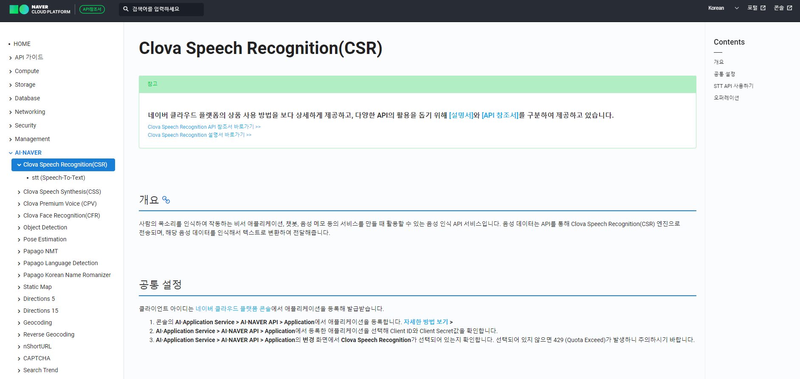Screen dimensions: 800x379
Task: Jump to 개요 in Contents
Action: [x=718, y=62]
